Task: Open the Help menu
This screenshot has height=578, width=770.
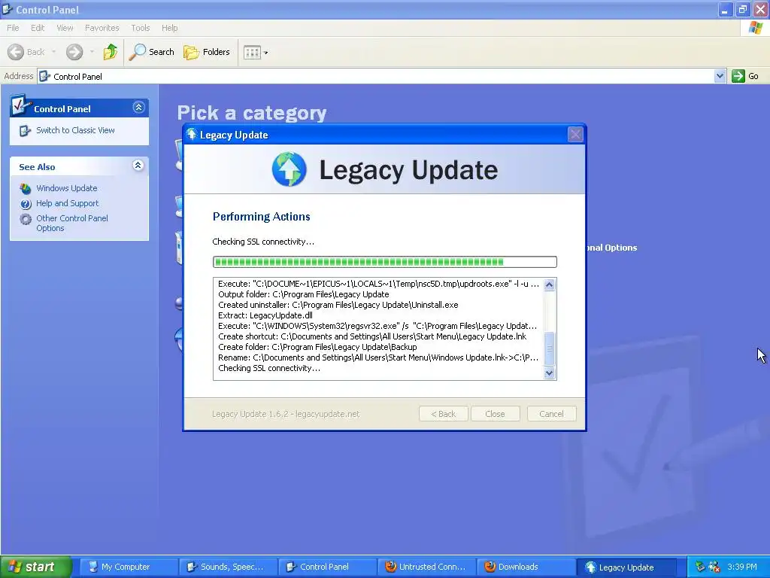Action: [169, 28]
